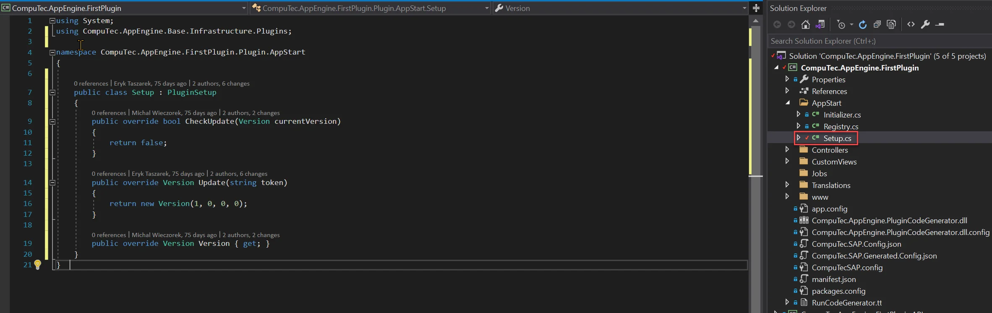Select Setup.cs in the tree

837,138
